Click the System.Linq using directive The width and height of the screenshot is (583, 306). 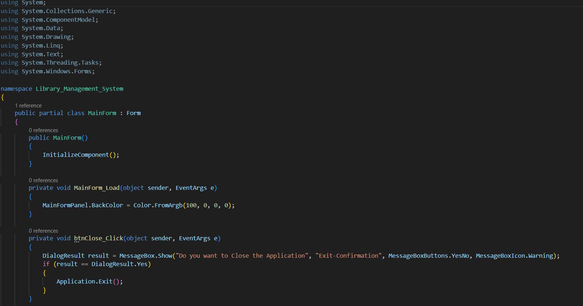coord(41,46)
